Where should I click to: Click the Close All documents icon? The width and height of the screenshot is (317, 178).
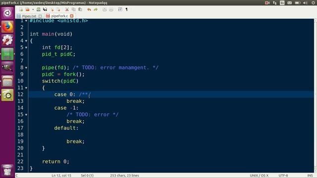coord(58,9)
